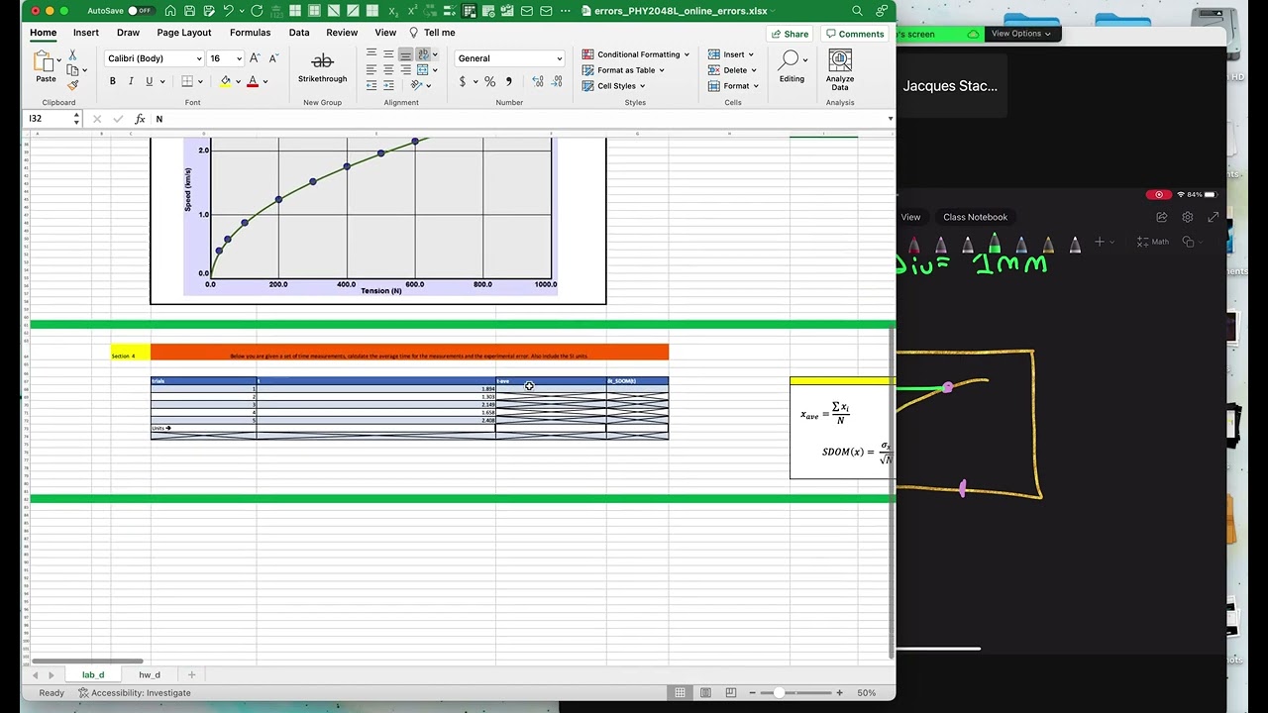Open the font size 16 dropdown

point(239,58)
